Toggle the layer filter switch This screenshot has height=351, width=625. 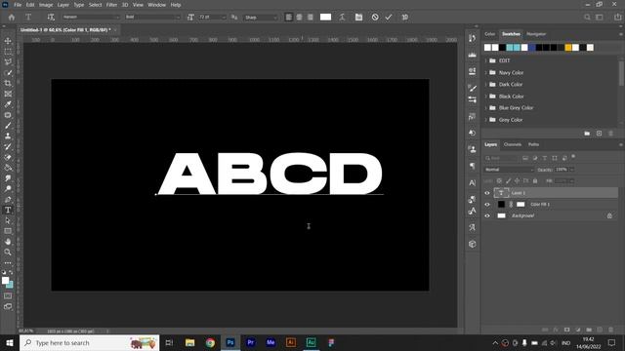pos(573,157)
